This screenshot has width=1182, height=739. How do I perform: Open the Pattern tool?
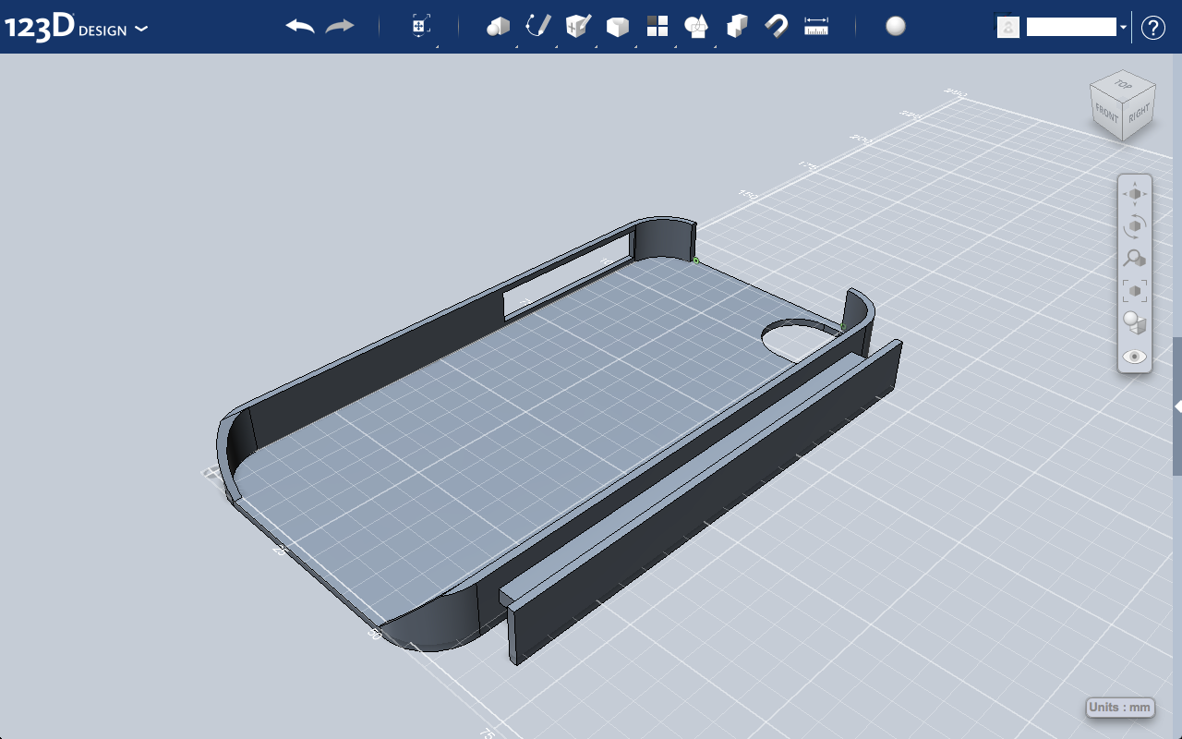pos(657,27)
